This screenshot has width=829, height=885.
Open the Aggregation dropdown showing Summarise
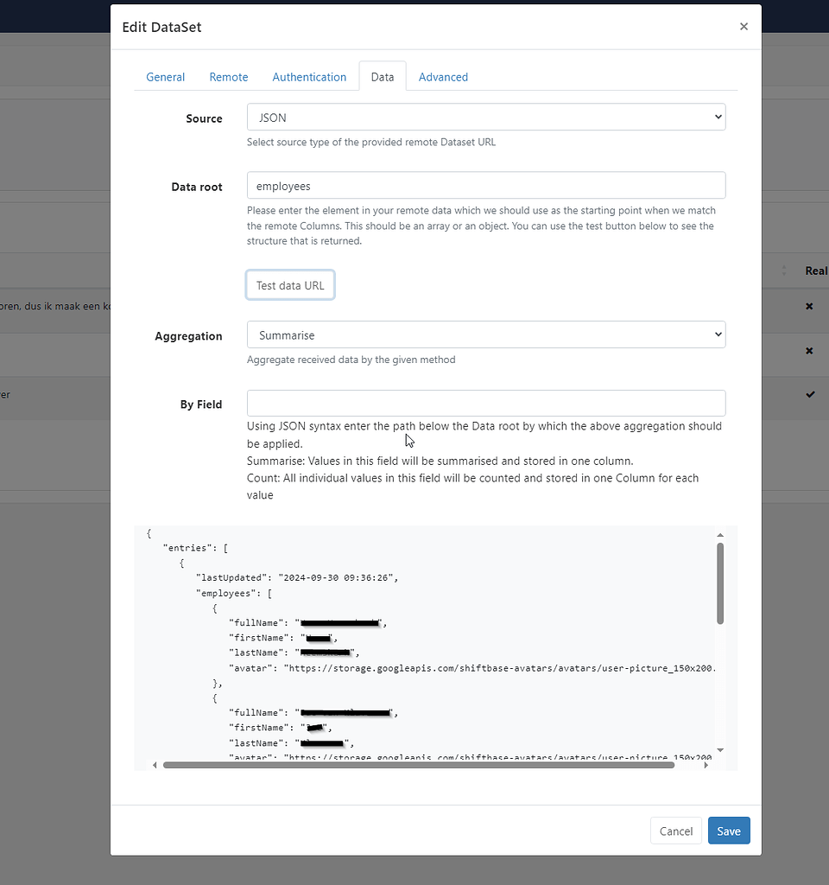coord(486,334)
